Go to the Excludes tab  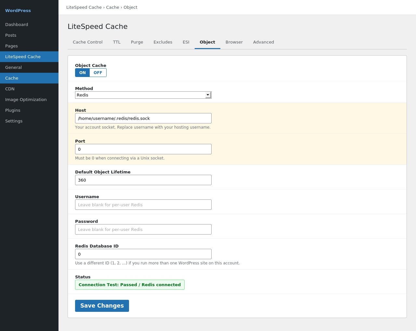163,42
